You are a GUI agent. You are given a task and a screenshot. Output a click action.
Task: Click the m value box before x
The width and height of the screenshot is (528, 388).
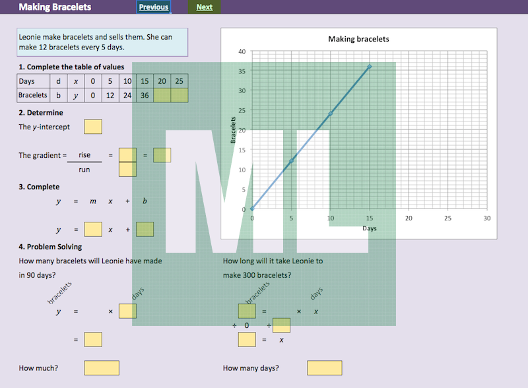click(93, 230)
